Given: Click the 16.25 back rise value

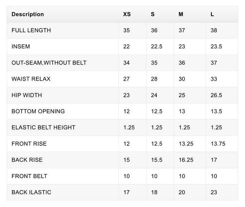Looking at the screenshot, I should [x=186, y=160].
